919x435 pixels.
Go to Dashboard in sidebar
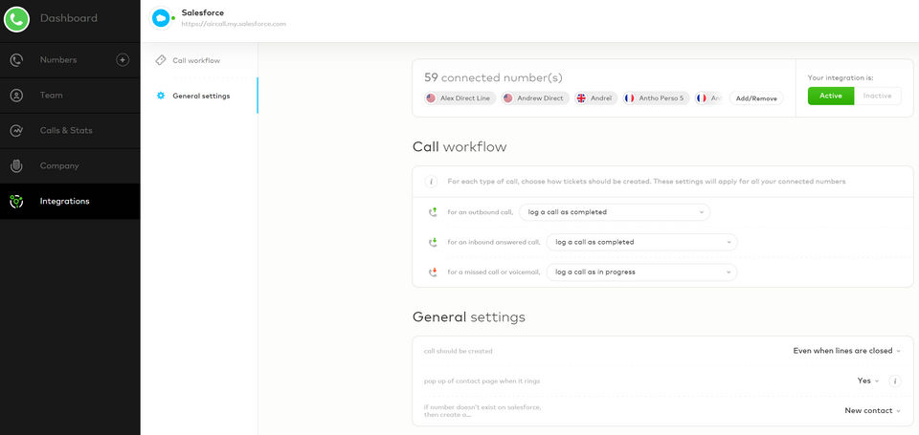[x=69, y=18]
